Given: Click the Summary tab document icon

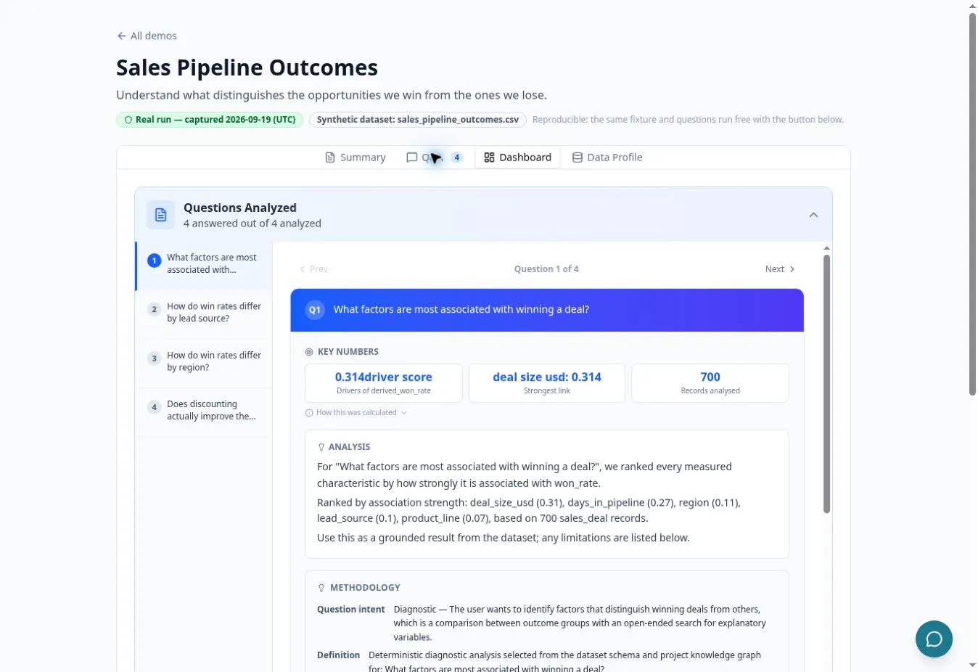Looking at the screenshot, I should pos(330,157).
